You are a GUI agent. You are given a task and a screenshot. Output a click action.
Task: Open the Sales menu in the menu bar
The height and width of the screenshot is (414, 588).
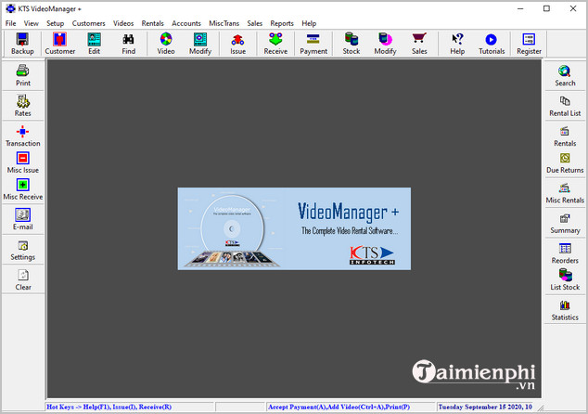(255, 23)
